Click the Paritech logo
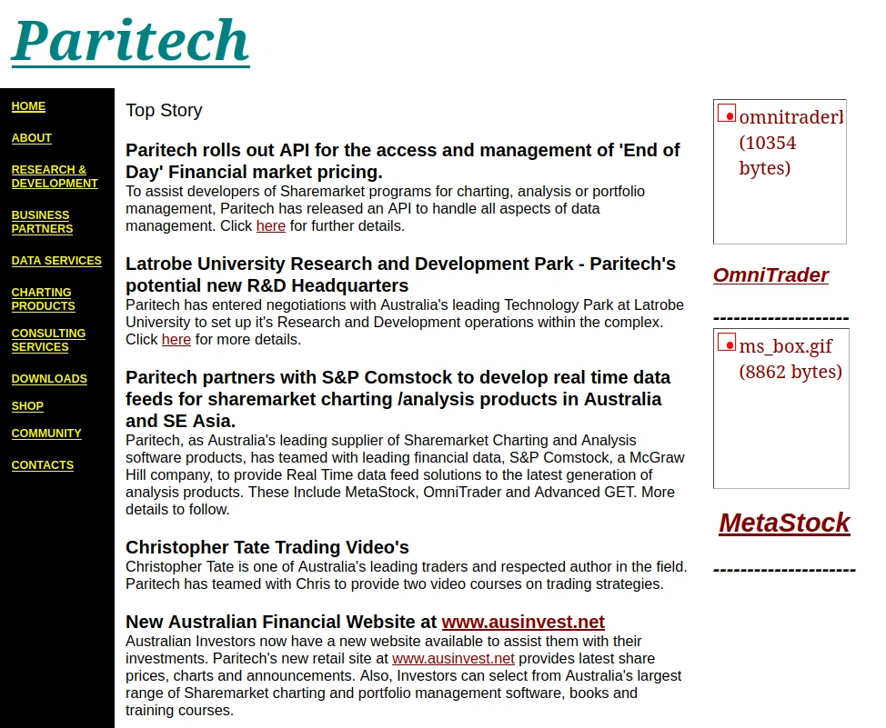886x728 pixels. (128, 40)
